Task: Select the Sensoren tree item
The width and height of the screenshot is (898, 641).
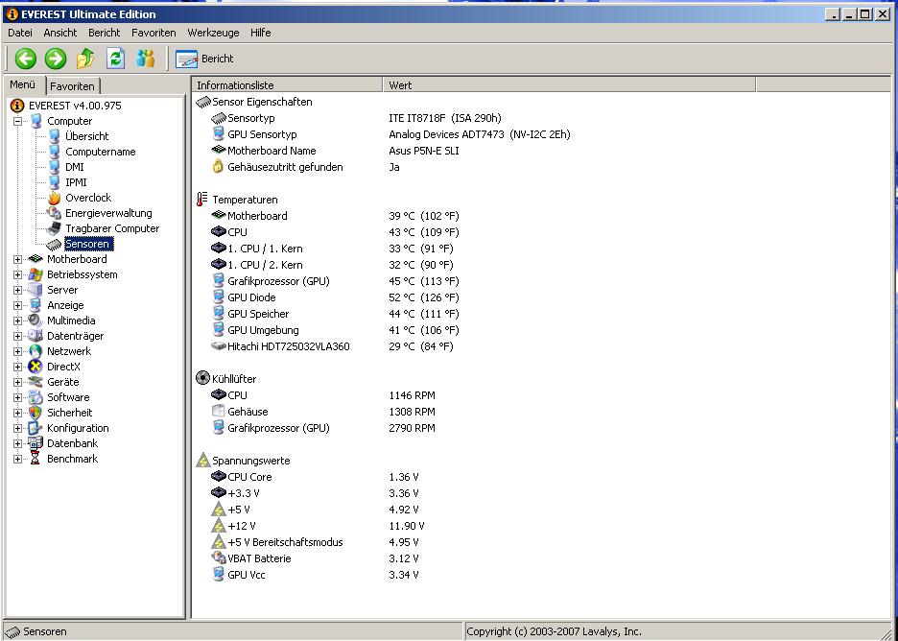Action: click(87, 244)
